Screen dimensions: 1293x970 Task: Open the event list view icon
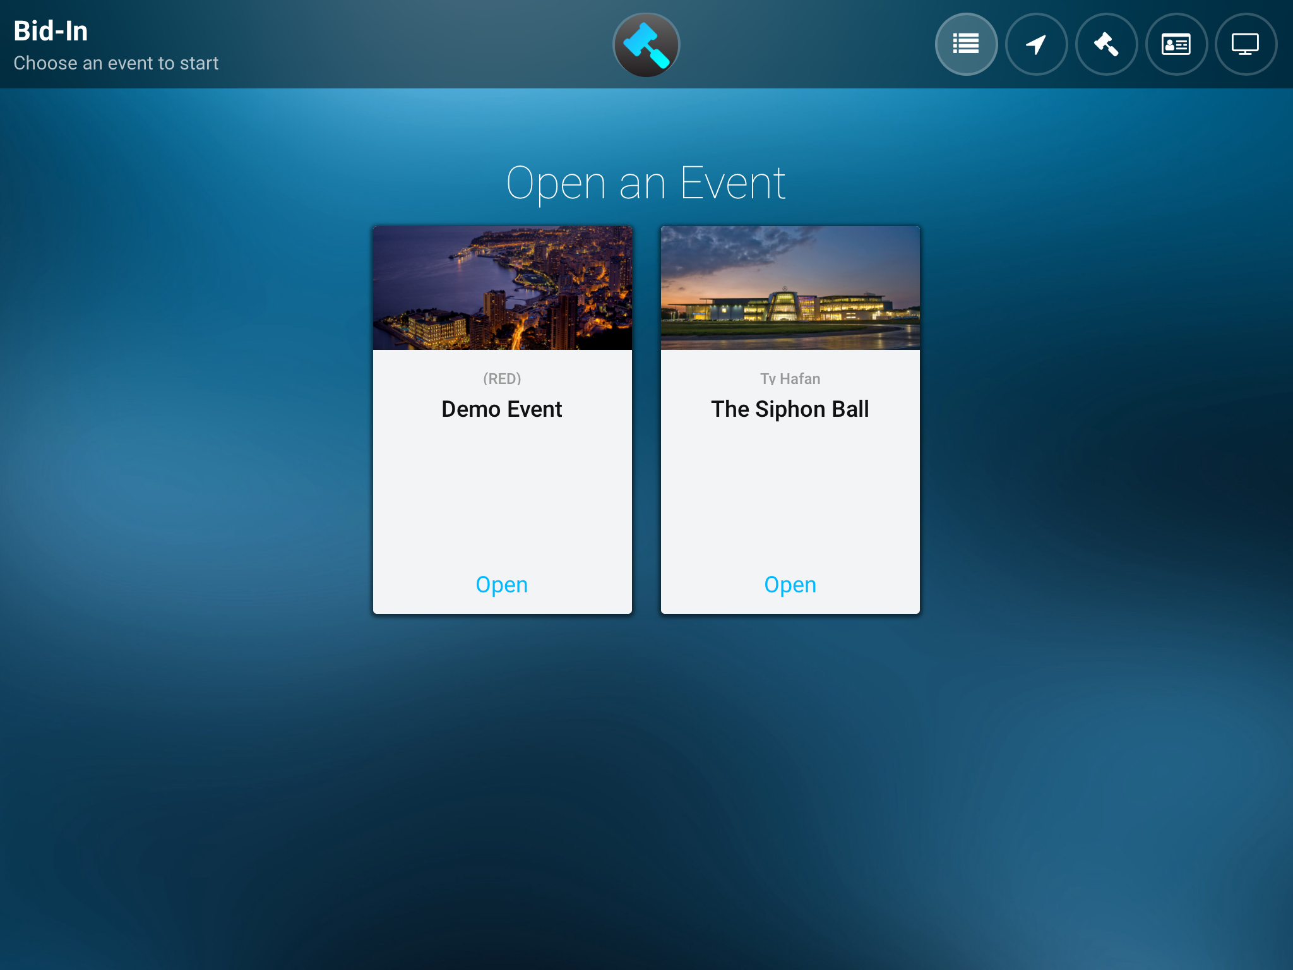coord(966,44)
